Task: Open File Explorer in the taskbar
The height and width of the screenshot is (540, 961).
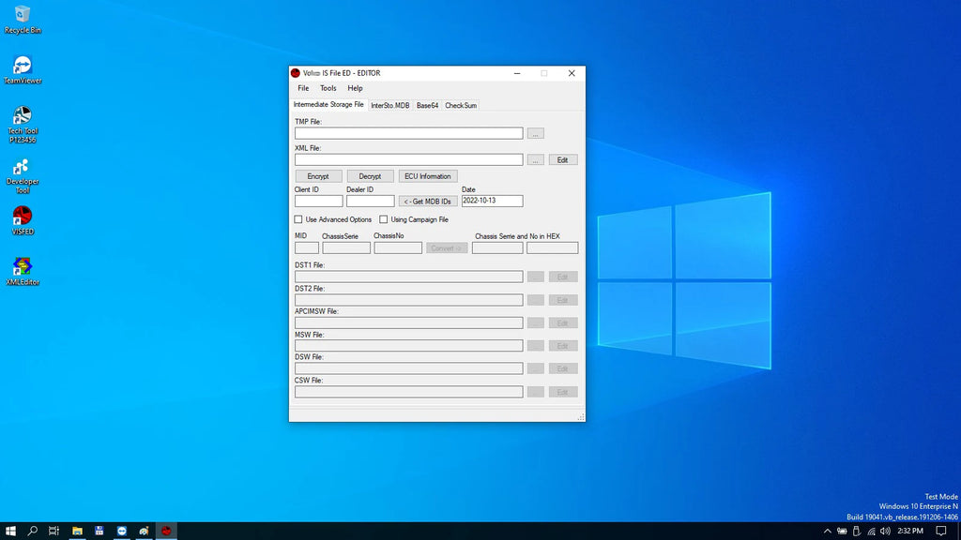Action: tap(77, 531)
